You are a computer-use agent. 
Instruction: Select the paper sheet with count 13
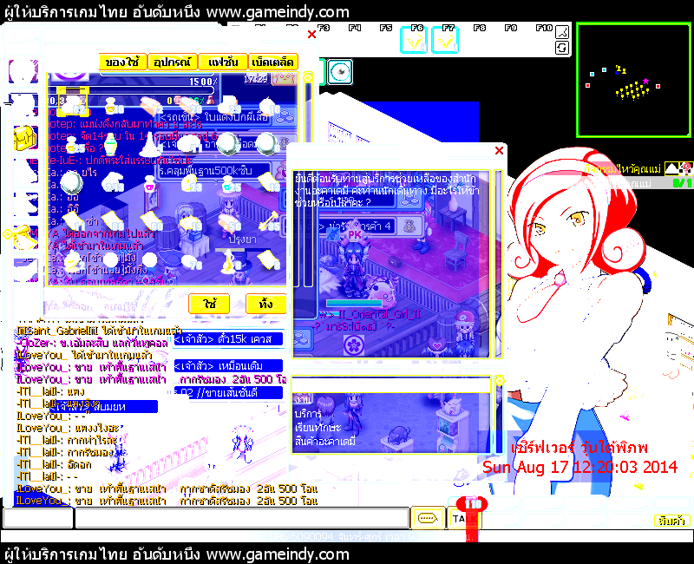click(269, 182)
